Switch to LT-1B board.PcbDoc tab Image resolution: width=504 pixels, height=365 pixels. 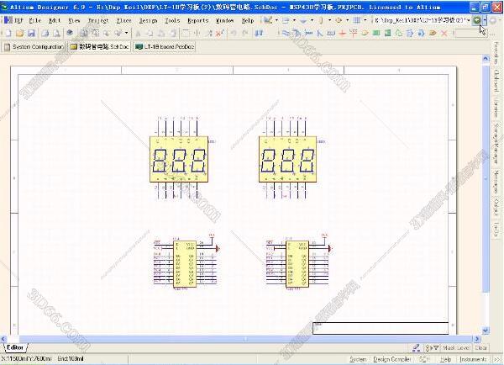pos(165,47)
